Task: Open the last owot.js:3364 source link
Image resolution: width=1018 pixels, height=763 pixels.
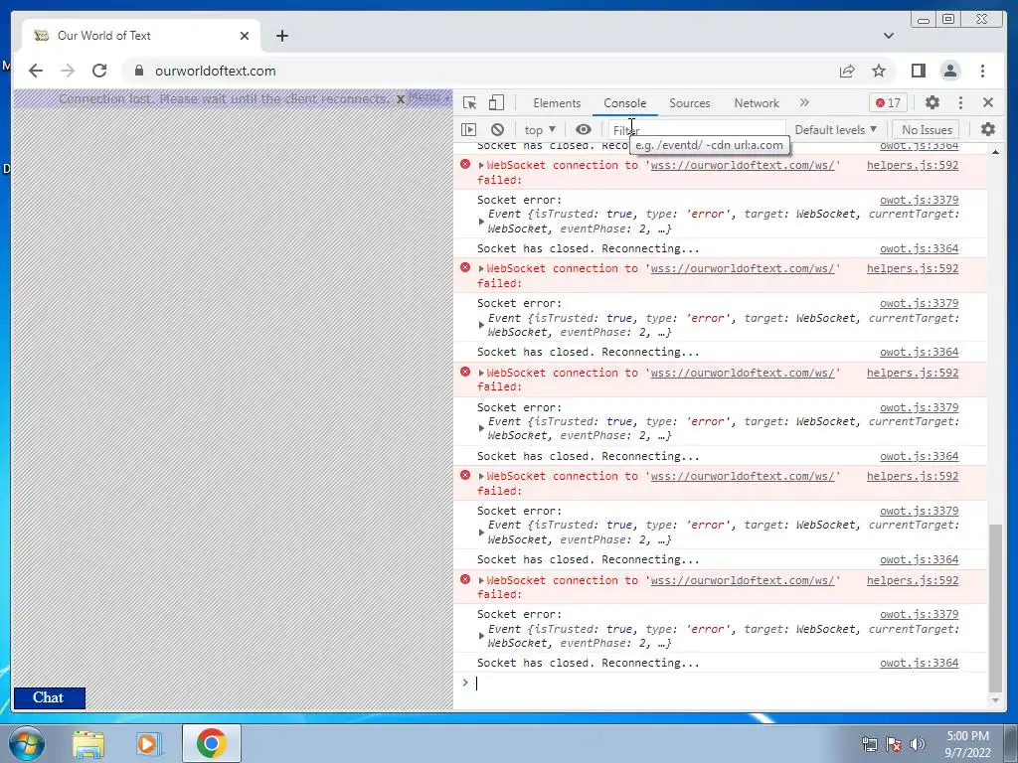Action: pos(919,663)
